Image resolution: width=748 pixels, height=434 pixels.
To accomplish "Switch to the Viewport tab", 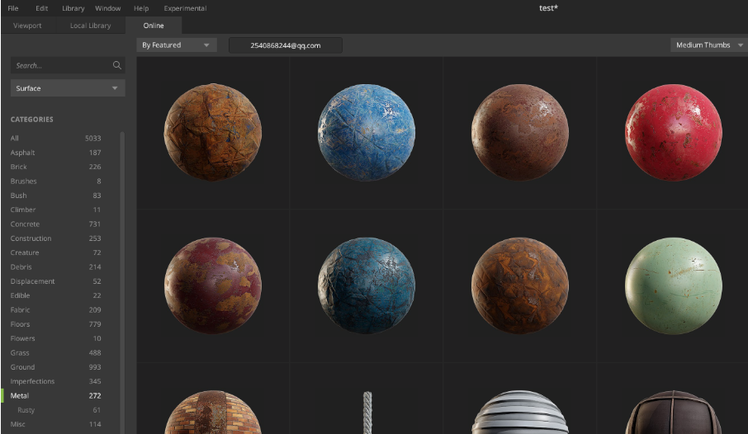I will [27, 26].
